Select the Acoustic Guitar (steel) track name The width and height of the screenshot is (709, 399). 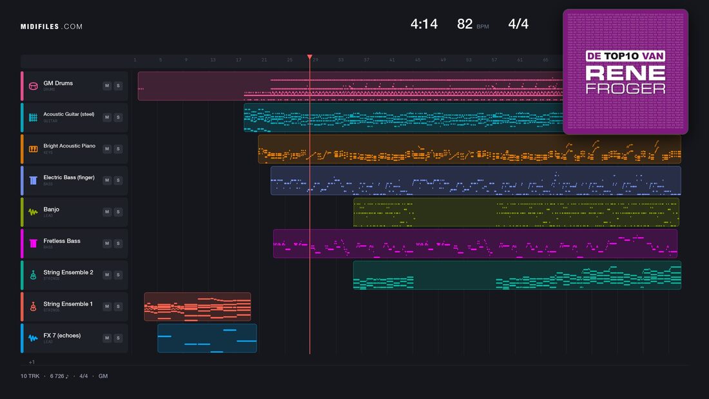(69, 114)
